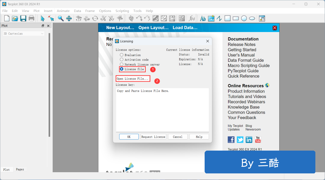Select the Y-axis rotate tool
This screenshot has width=325, height=180.
click(112, 18)
